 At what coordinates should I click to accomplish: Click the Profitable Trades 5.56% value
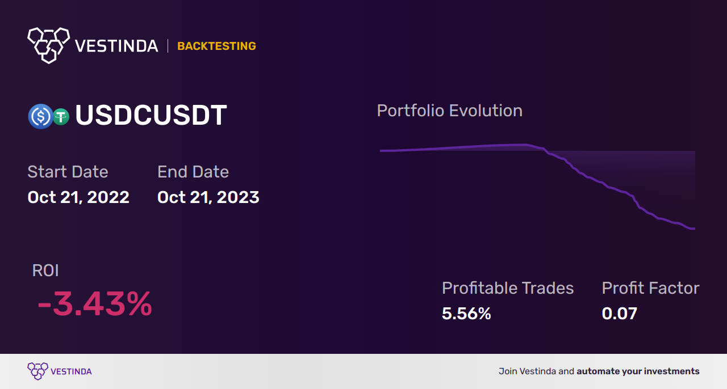pyautogui.click(x=466, y=314)
